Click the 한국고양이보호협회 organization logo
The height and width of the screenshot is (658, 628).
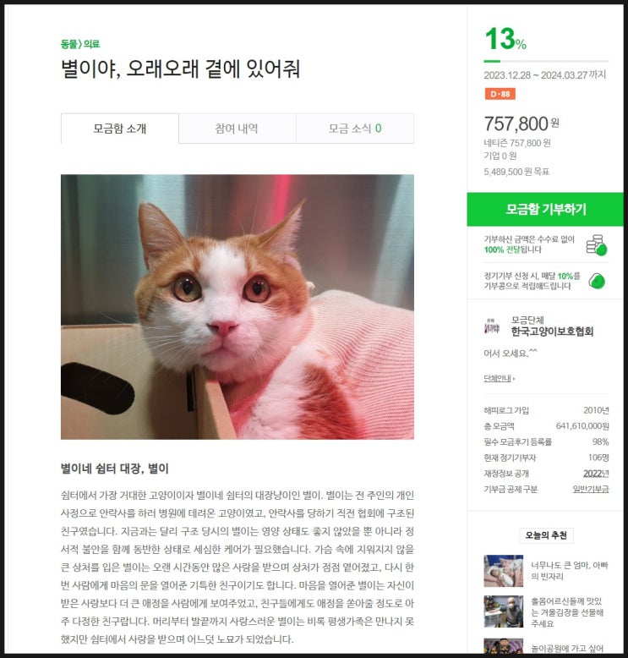[x=492, y=326]
